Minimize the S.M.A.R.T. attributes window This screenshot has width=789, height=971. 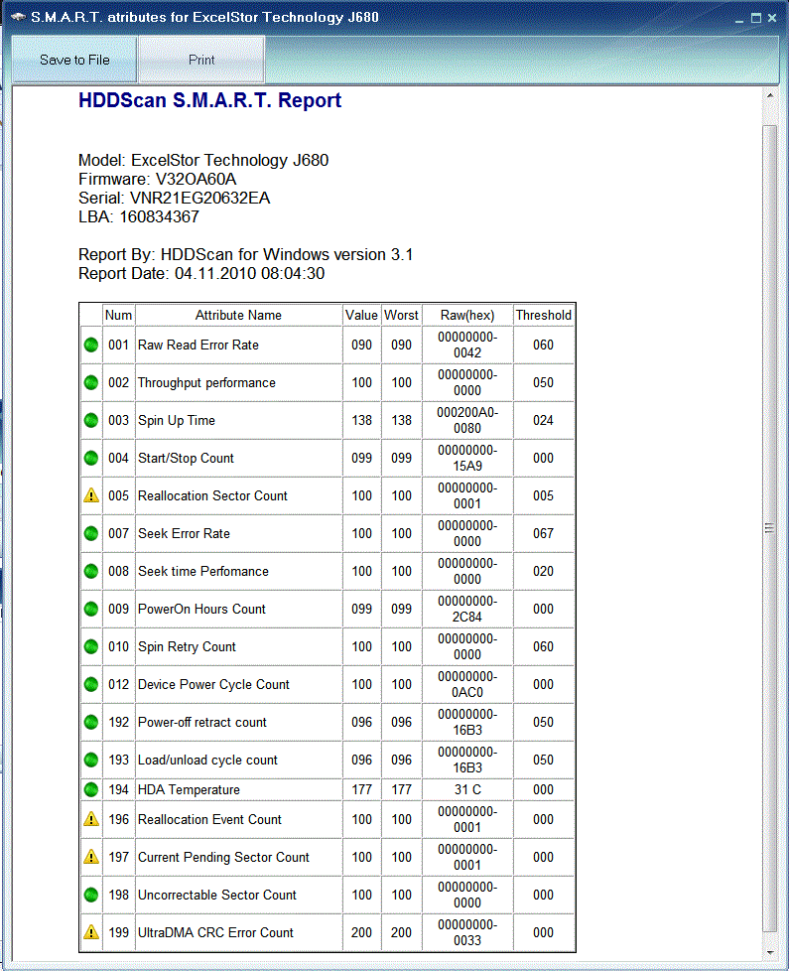click(x=739, y=19)
